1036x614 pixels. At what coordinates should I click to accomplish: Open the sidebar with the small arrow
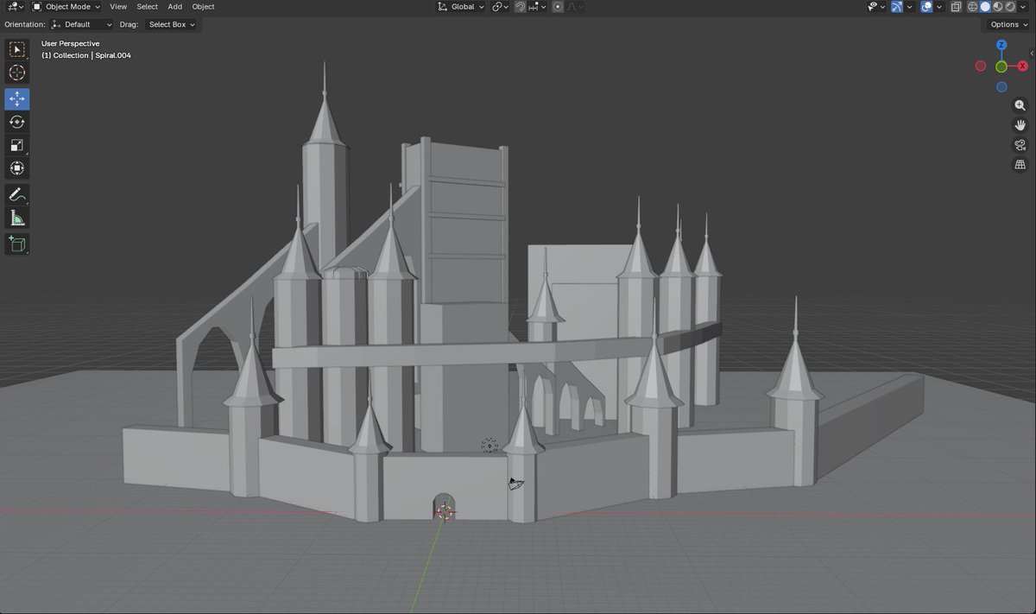pos(1032,53)
